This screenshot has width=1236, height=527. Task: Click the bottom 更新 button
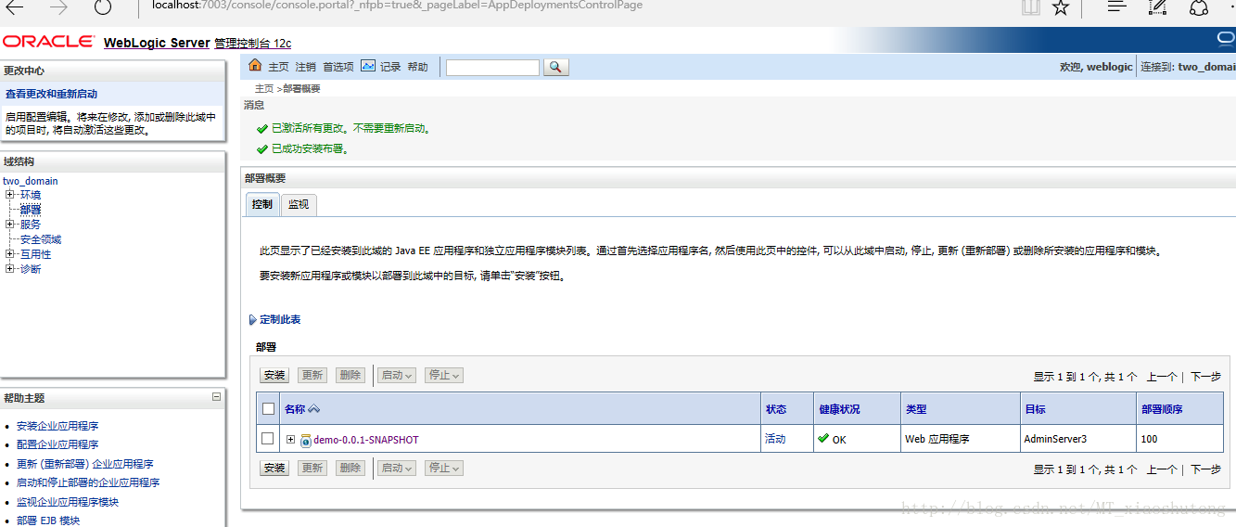tap(312, 469)
